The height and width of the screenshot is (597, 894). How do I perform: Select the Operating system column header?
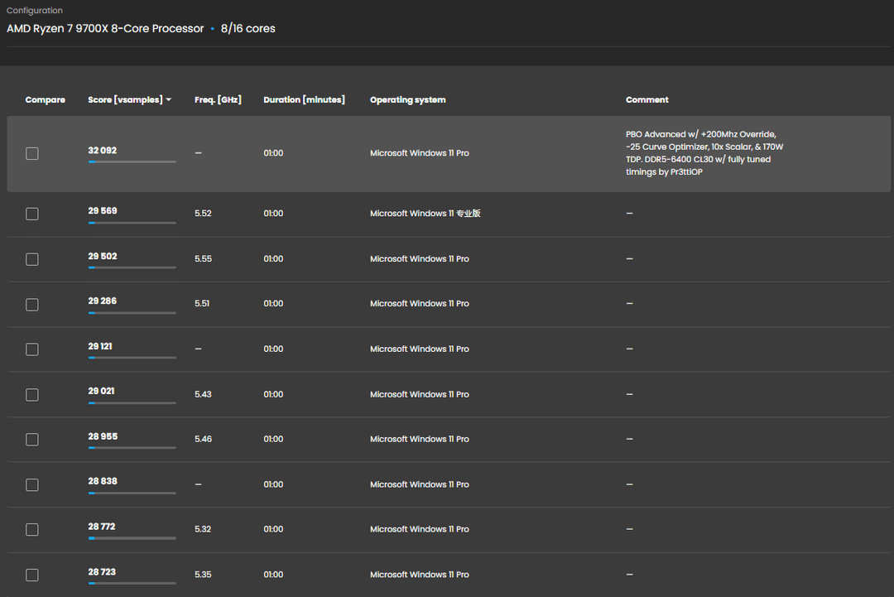point(407,100)
